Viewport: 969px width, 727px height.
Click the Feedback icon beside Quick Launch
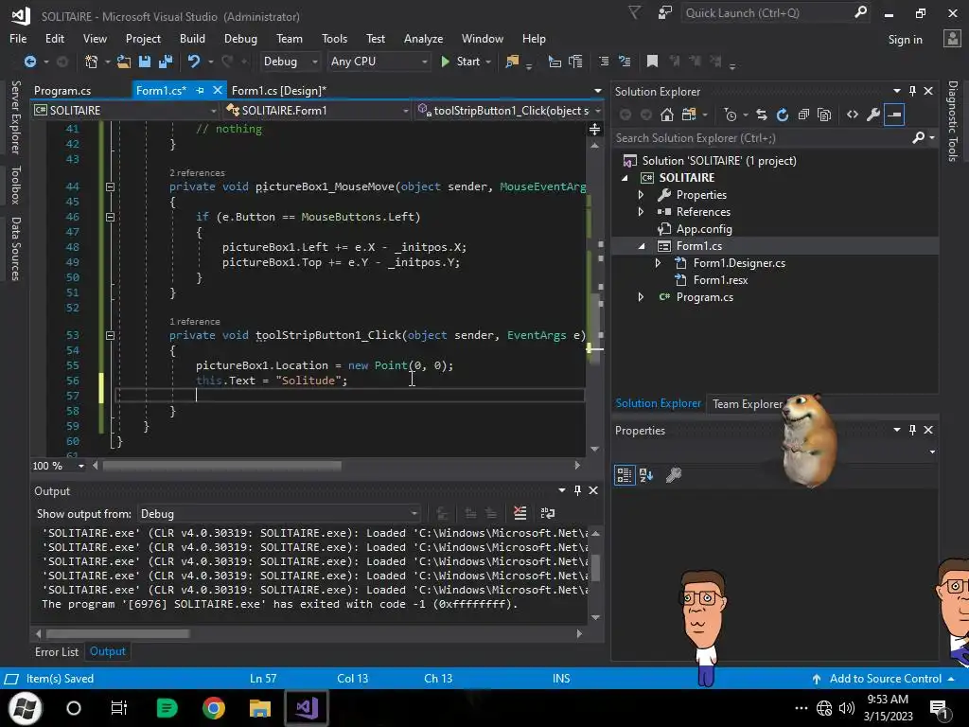coord(665,13)
